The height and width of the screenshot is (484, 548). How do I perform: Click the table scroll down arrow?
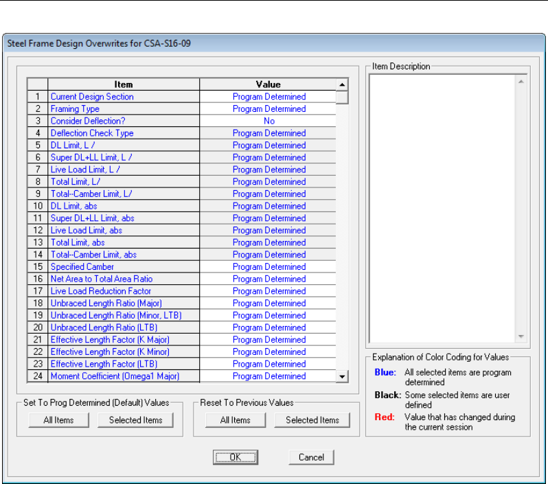pos(342,376)
